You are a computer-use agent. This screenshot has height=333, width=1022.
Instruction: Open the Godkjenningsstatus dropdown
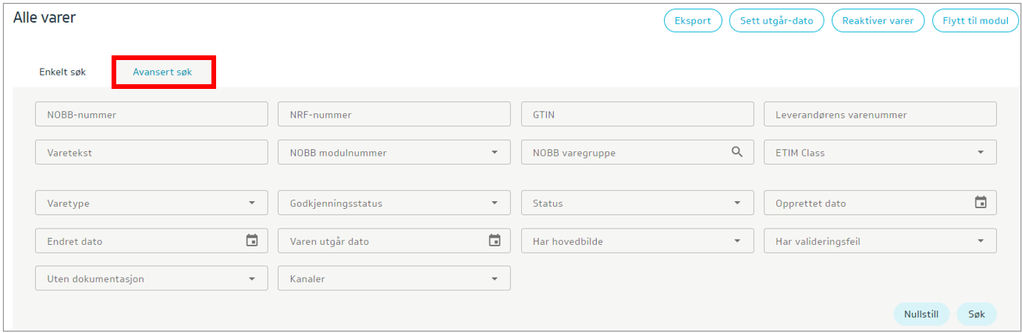pyautogui.click(x=495, y=203)
